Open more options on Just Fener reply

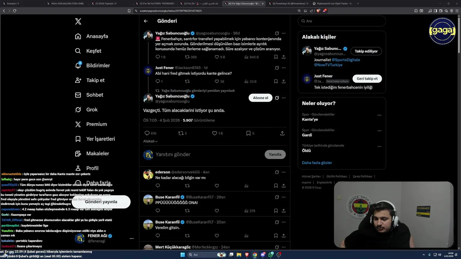[x=283, y=68]
